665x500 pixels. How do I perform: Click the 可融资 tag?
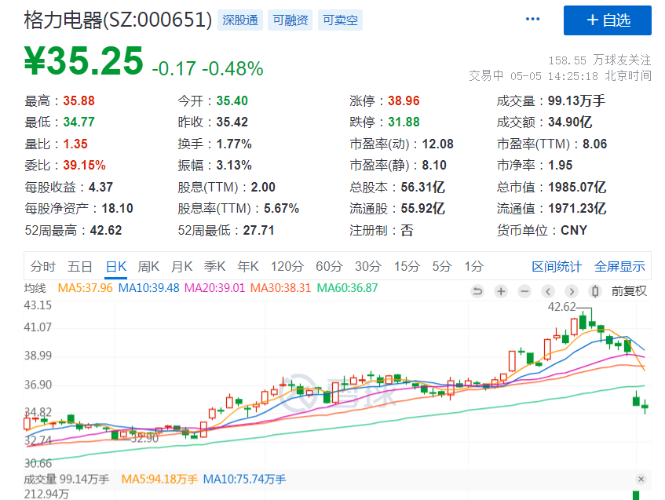pyautogui.click(x=290, y=20)
